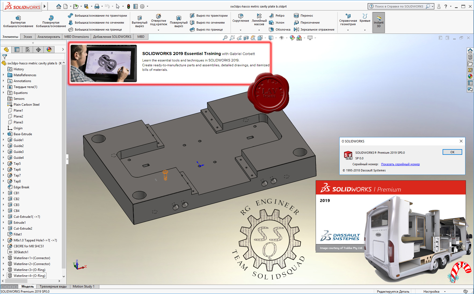The image size is (474, 294).
Task: Choose Вырез по границе
Action: [x=206, y=30]
